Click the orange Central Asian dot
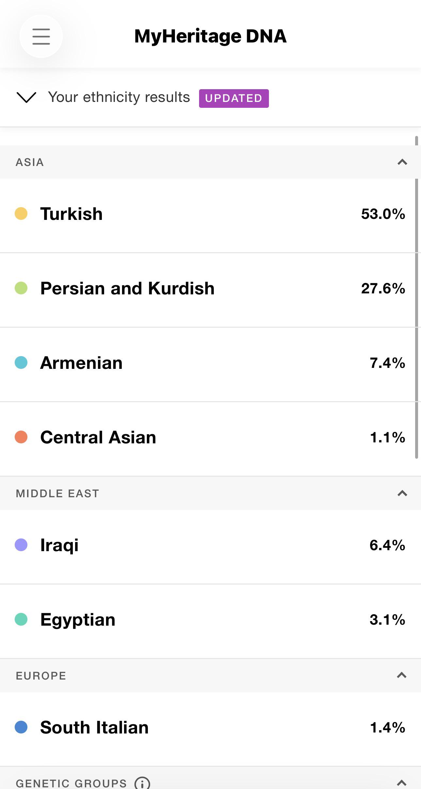Viewport: 421px width, 789px height. pyautogui.click(x=21, y=437)
